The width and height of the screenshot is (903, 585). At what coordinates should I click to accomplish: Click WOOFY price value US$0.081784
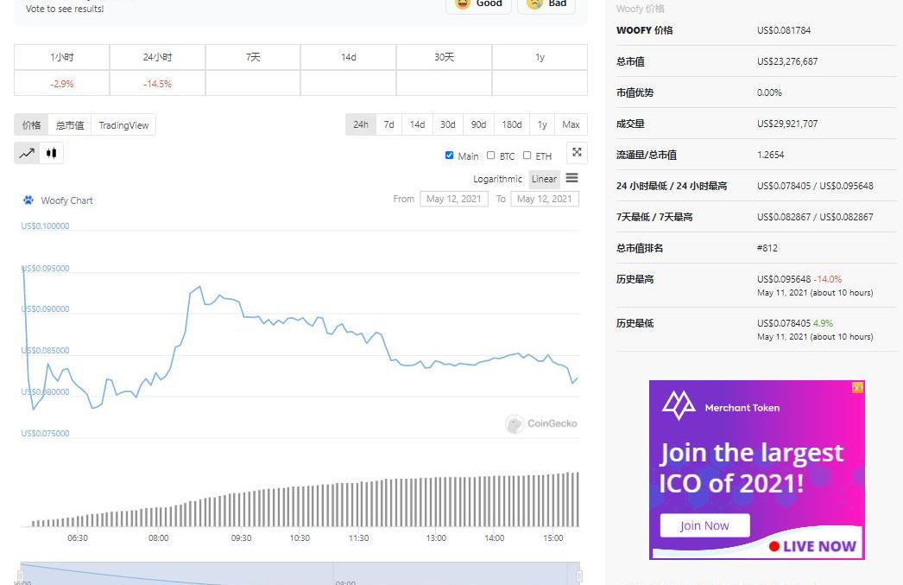784,30
